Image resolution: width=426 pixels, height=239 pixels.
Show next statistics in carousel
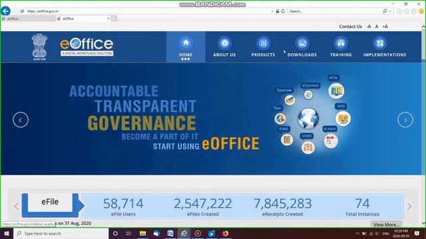(409, 206)
